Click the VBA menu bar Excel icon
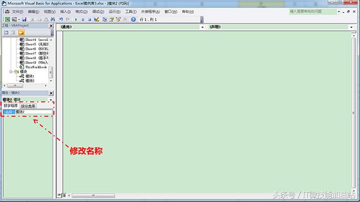Screen dimensions: 360x202 (x=7, y=11)
